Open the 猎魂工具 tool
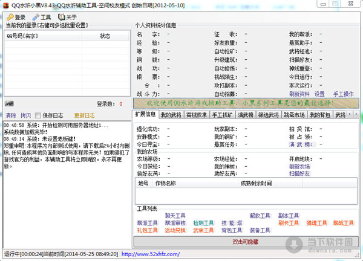The image size is (363, 261). point(316,223)
